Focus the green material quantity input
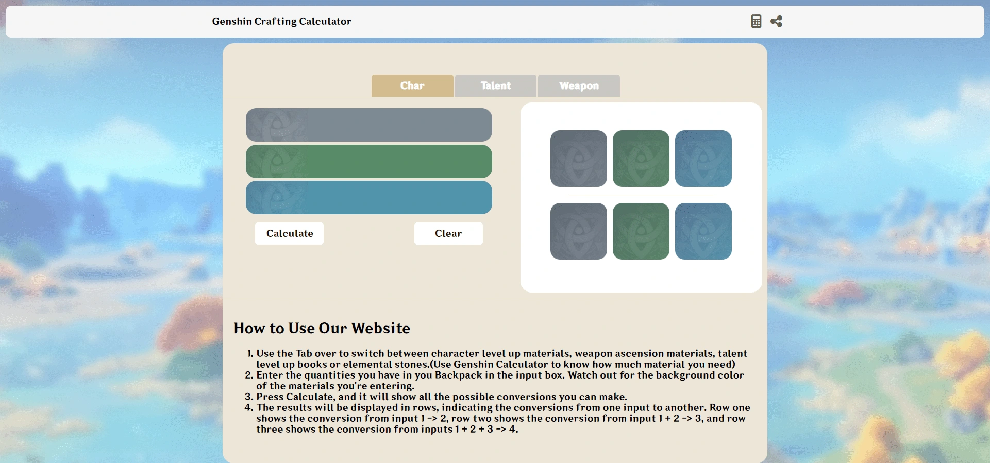The width and height of the screenshot is (990, 463). pos(369,161)
